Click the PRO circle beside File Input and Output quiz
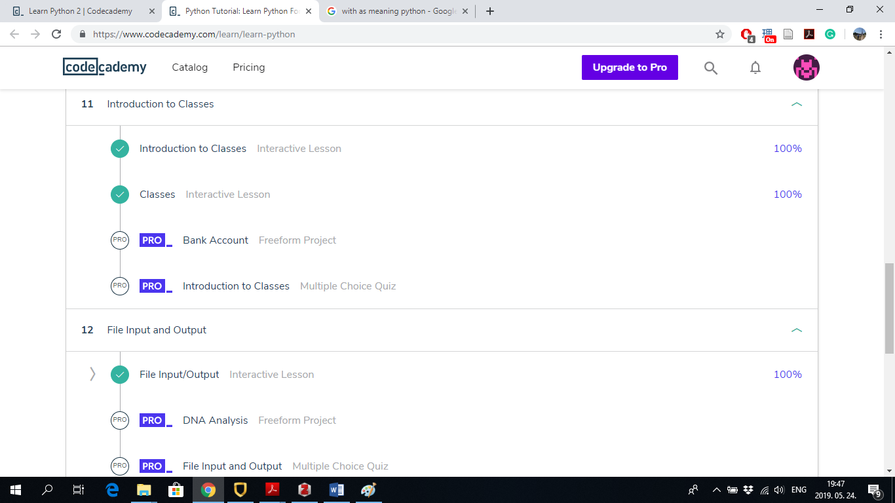The width and height of the screenshot is (895, 503). 120,466
